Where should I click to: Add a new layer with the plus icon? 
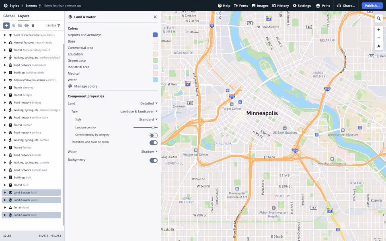6,25
